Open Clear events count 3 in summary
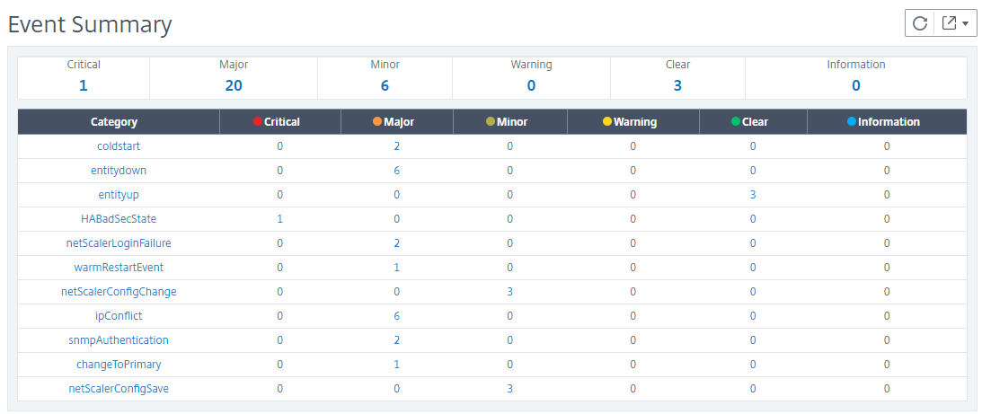The image size is (982, 414). (677, 85)
